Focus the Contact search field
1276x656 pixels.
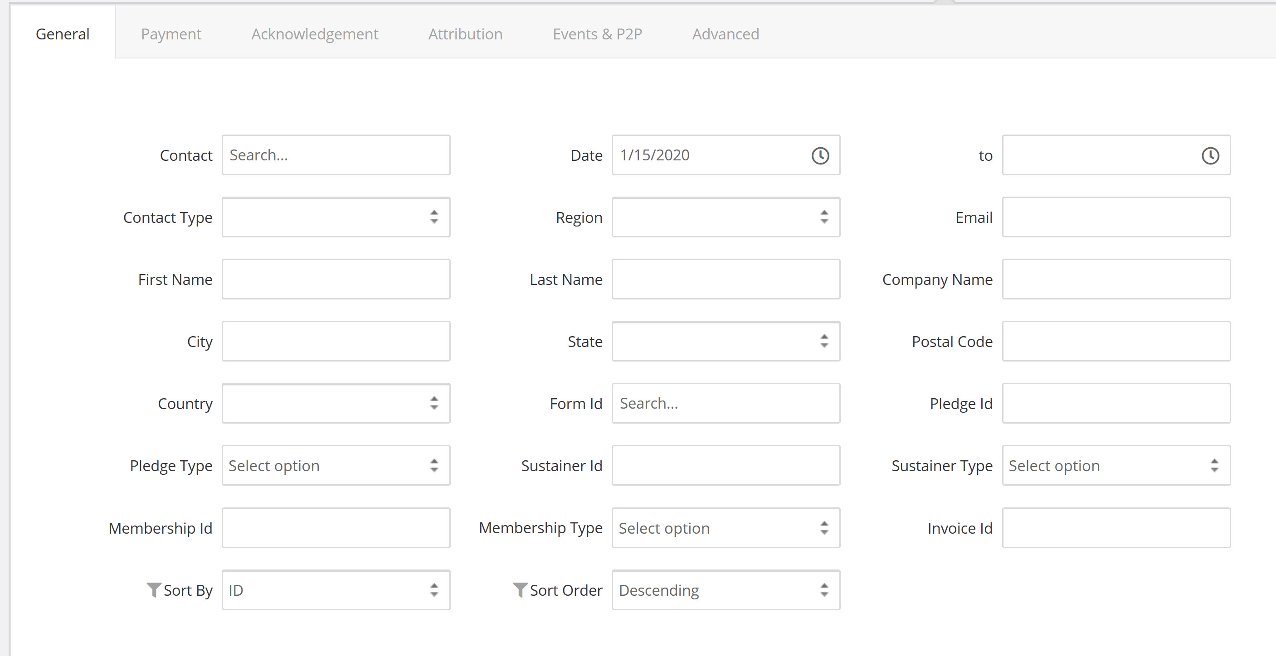(336, 155)
